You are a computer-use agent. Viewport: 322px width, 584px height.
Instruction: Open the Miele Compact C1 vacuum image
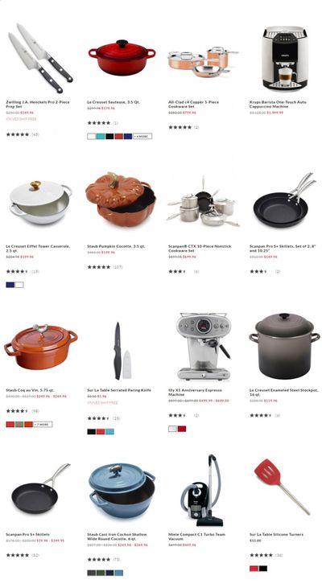(204, 490)
